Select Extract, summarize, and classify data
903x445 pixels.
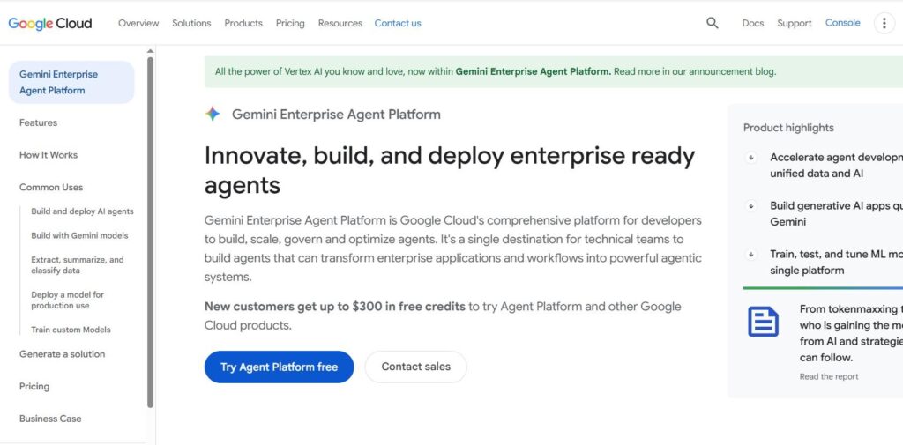[78, 265]
